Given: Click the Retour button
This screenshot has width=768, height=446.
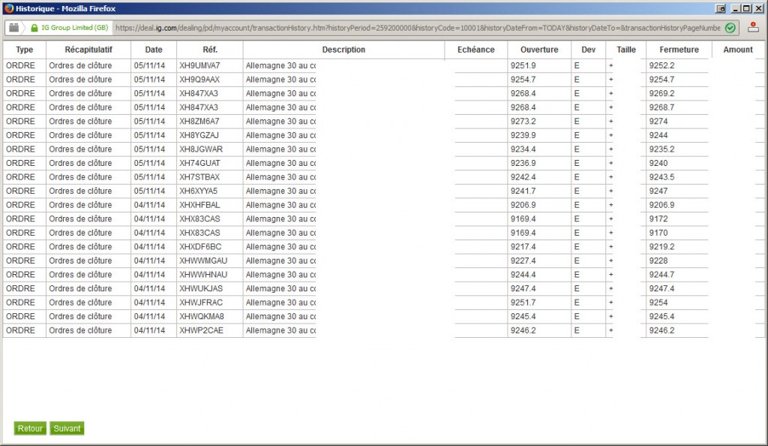Looking at the screenshot, I should pos(30,429).
